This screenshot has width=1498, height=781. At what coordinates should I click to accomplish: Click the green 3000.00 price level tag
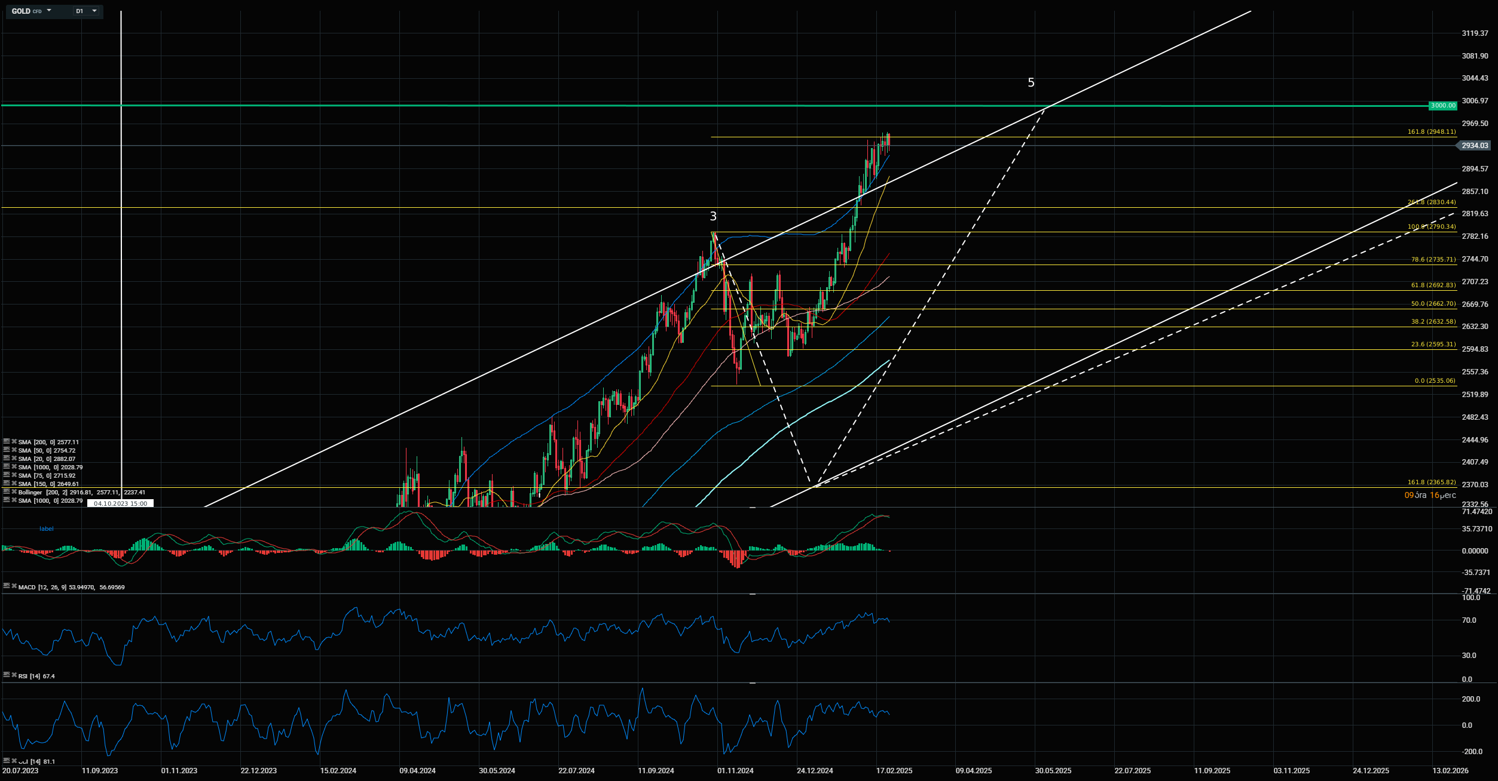pos(1443,106)
